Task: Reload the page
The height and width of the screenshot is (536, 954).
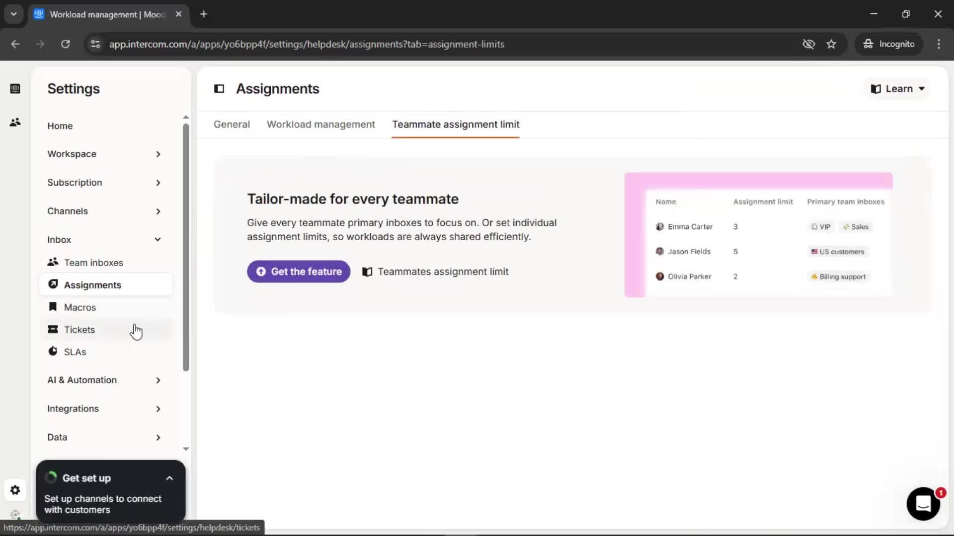Action: click(65, 44)
